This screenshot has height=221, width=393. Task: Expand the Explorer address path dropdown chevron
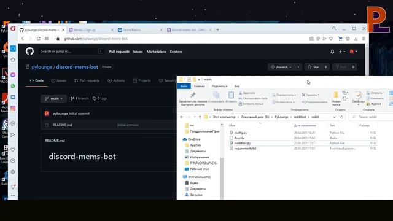click(334, 117)
